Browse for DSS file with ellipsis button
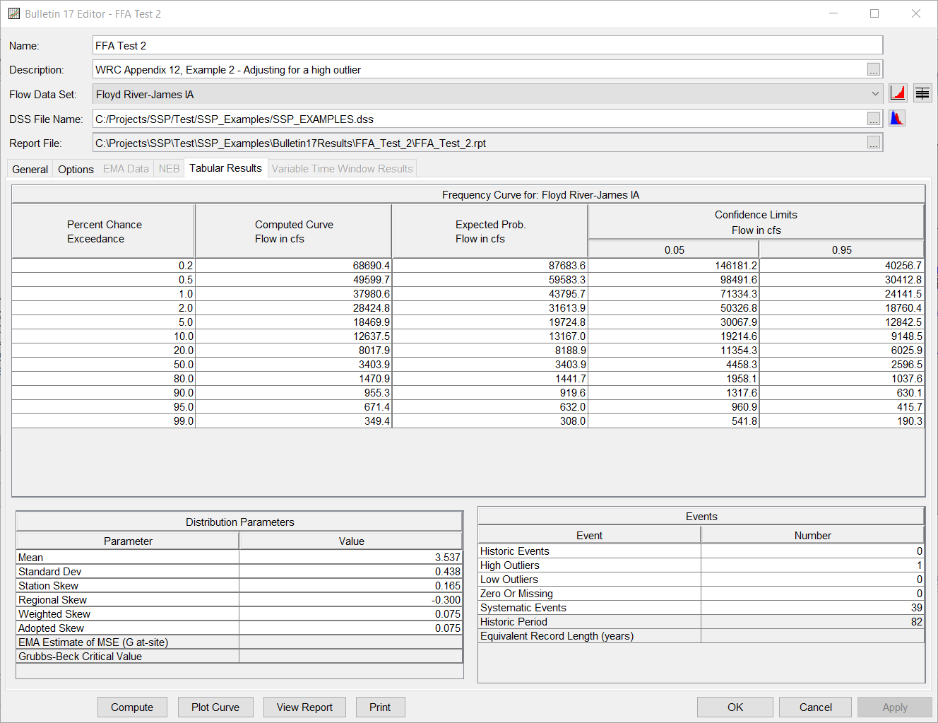This screenshot has width=938, height=723. point(874,119)
